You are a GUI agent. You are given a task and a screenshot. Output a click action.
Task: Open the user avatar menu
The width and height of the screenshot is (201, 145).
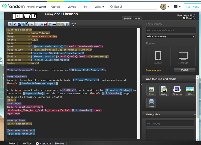[x=165, y=7]
